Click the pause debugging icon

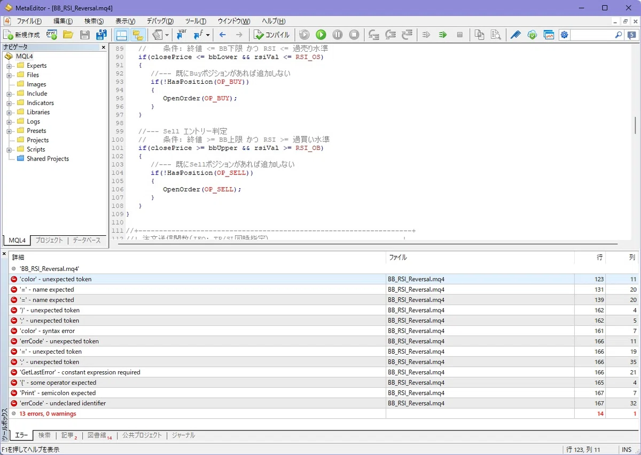point(338,35)
